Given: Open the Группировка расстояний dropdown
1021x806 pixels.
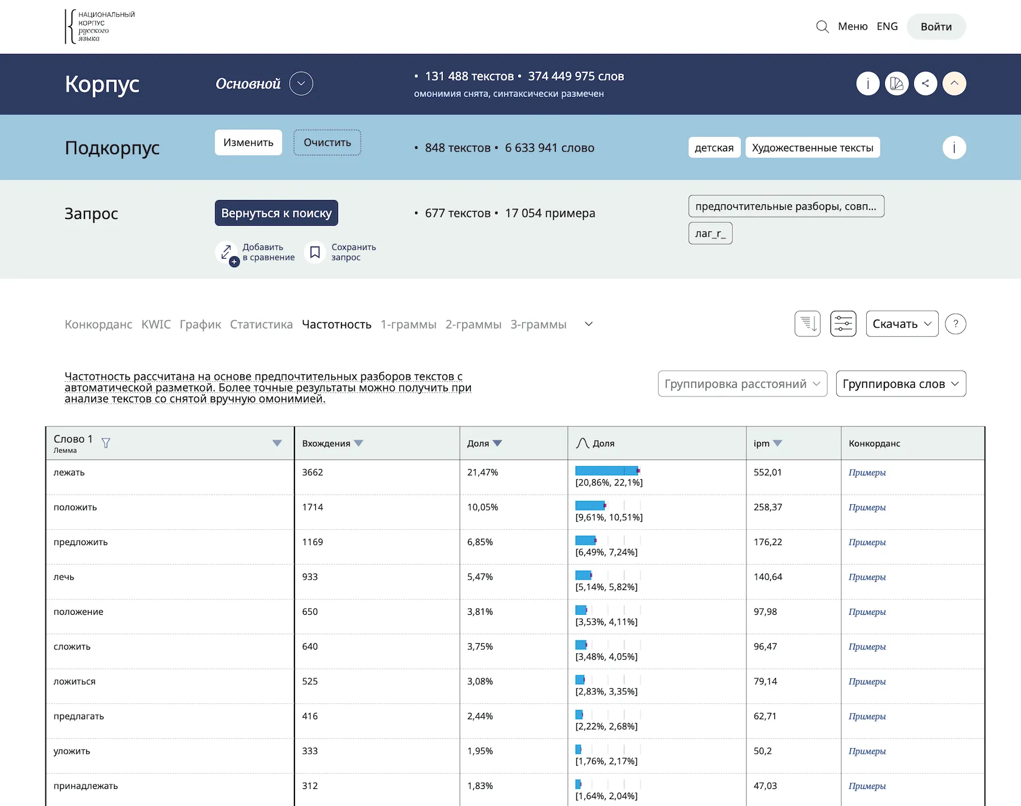Looking at the screenshot, I should point(742,384).
